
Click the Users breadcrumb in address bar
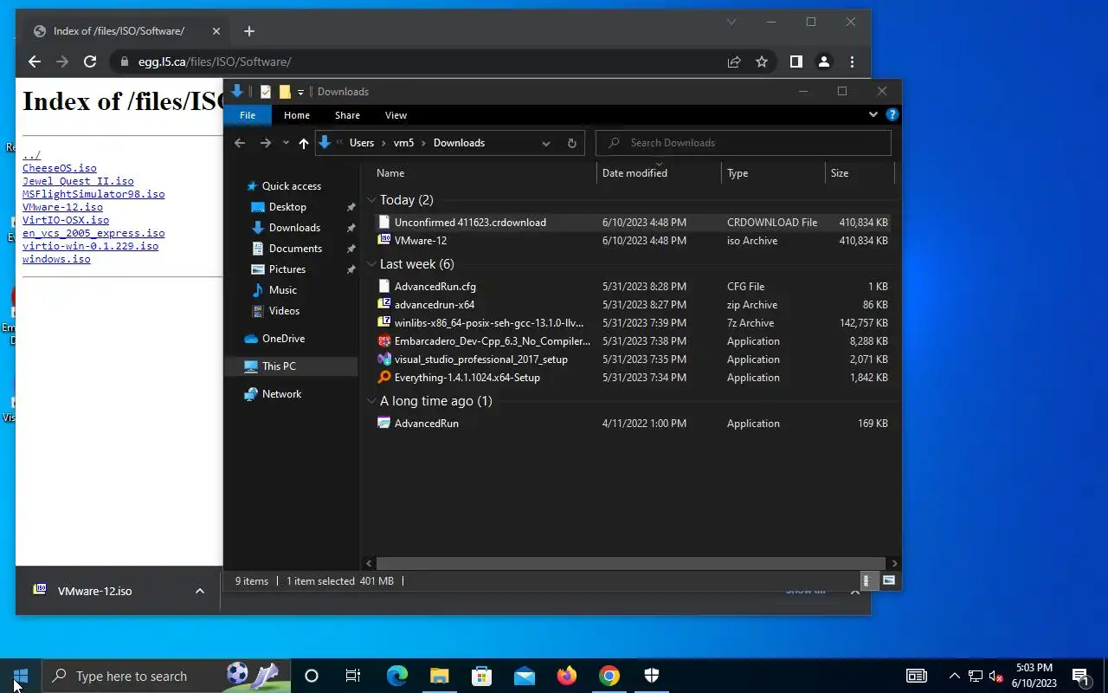(362, 143)
